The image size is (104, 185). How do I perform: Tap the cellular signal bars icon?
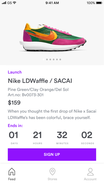click(x=4, y=3)
